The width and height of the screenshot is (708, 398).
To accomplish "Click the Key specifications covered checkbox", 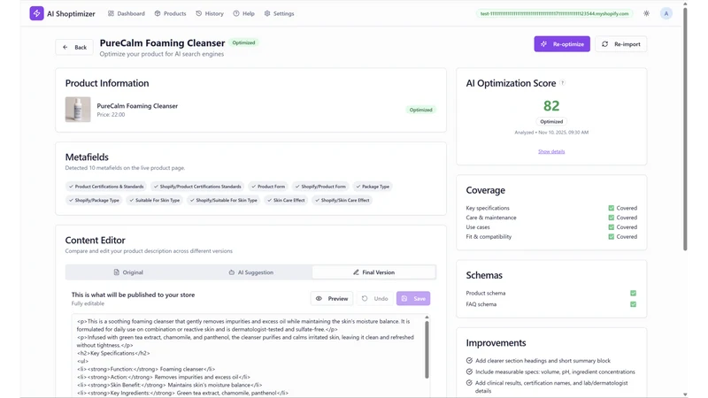I will coord(611,208).
